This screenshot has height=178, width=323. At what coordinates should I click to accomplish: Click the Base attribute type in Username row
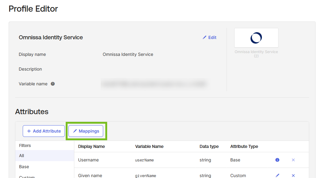(x=235, y=160)
